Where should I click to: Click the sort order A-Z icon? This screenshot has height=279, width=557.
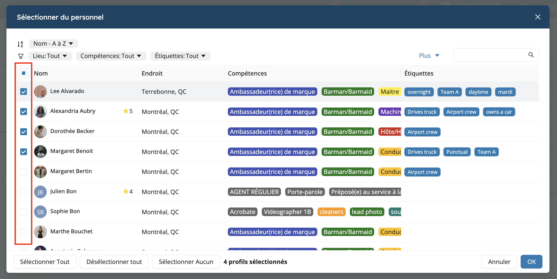(20, 44)
